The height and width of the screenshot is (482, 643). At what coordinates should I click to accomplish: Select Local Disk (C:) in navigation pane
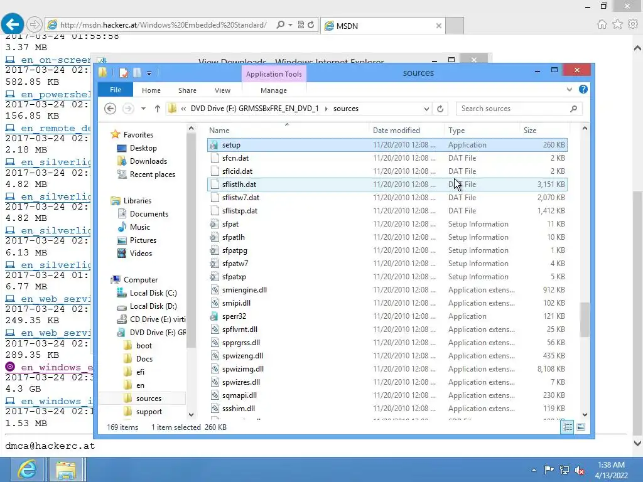pyautogui.click(x=153, y=293)
